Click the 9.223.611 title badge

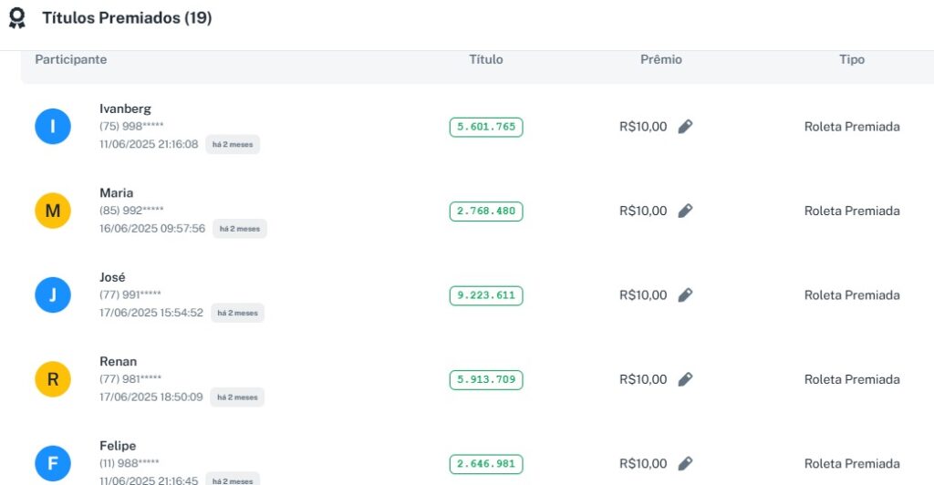[x=486, y=295]
